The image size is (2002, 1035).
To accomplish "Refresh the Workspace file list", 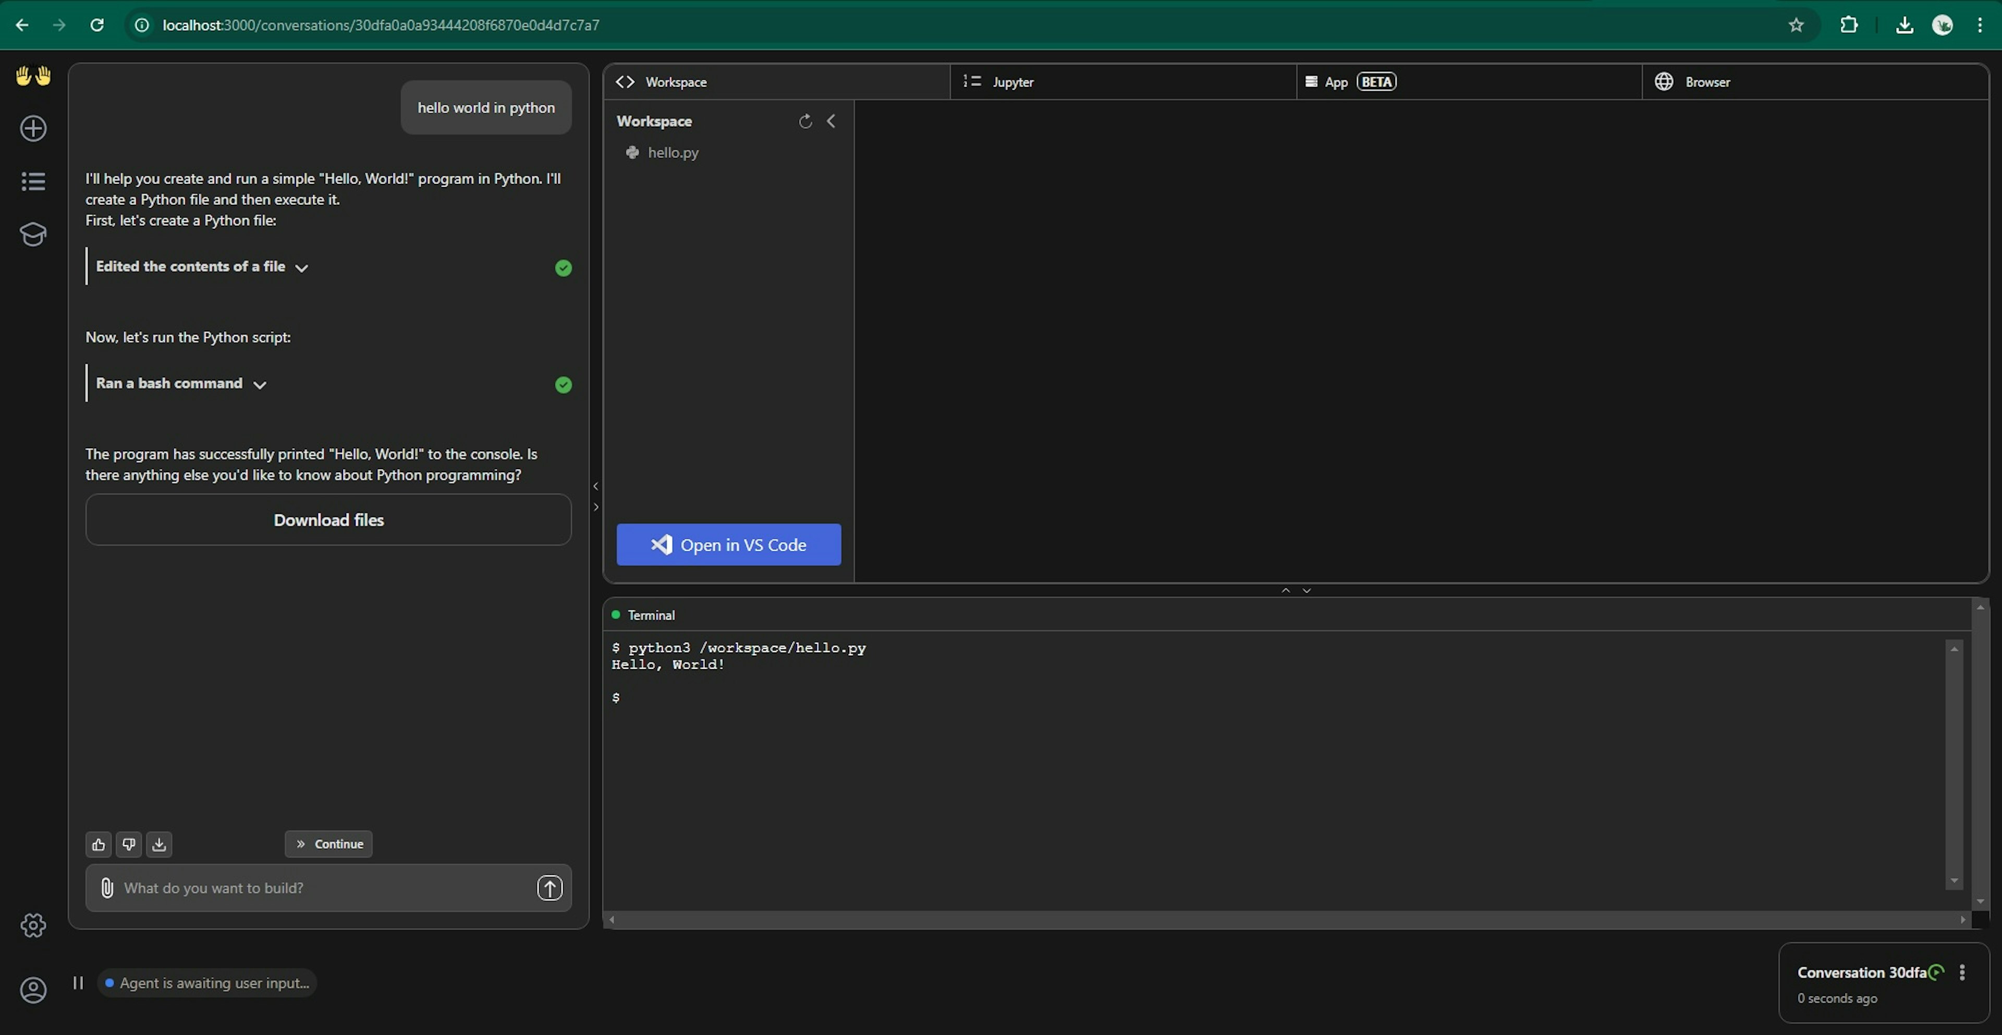I will [805, 121].
